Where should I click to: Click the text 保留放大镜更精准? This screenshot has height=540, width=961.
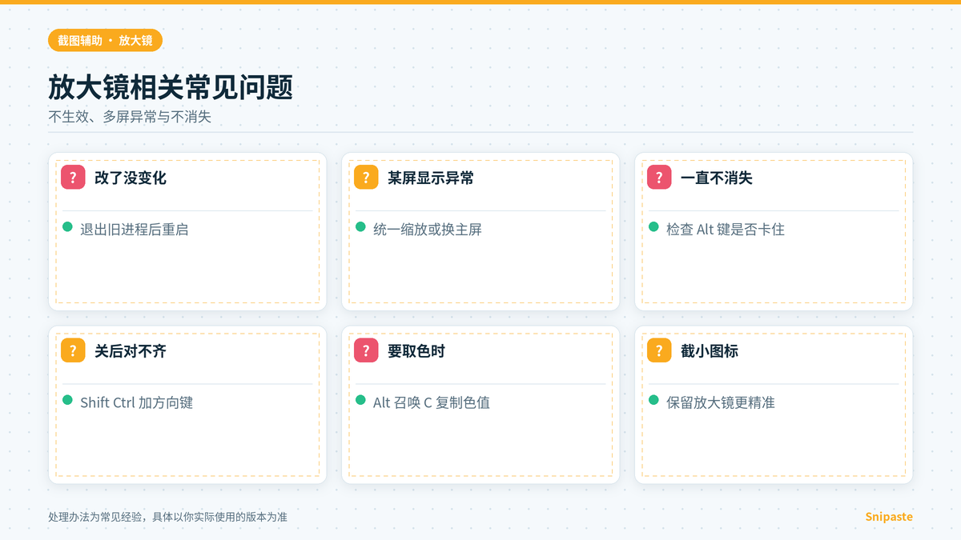(x=721, y=402)
